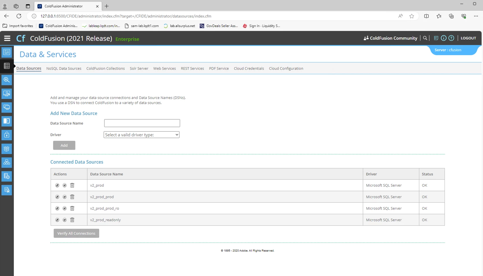The width and height of the screenshot is (483, 276).
Task: Open the hamburger navigation menu
Action: pos(7,38)
